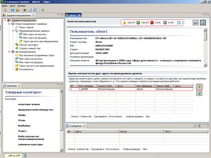Open the 'Файл' menu
Viewport: 211px width, 158px height.
pyautogui.click(x=5, y=6)
